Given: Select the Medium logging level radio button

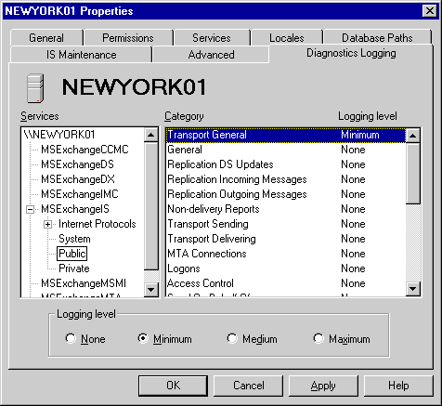Looking at the screenshot, I should [x=232, y=338].
